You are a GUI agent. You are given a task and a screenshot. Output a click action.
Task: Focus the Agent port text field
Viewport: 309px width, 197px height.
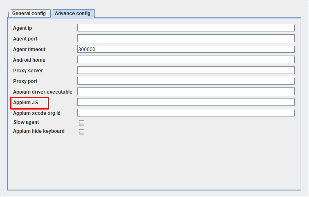click(x=186, y=38)
